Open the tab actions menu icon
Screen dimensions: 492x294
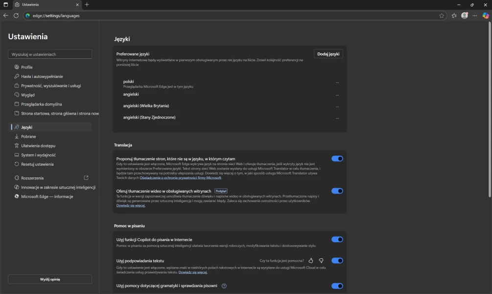[x=6, y=4]
